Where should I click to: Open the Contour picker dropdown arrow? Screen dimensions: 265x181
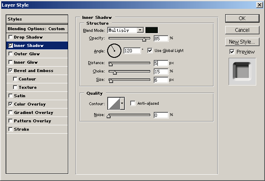(x=122, y=103)
